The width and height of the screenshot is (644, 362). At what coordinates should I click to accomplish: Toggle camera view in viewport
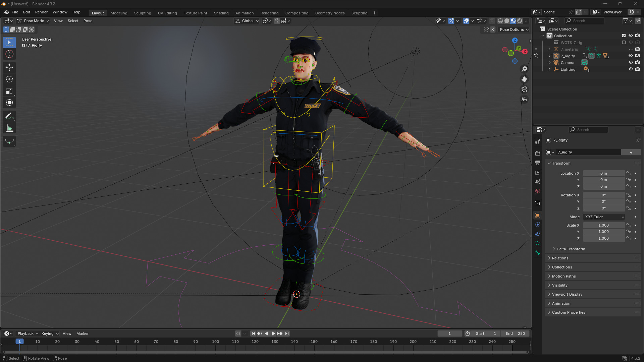524,89
